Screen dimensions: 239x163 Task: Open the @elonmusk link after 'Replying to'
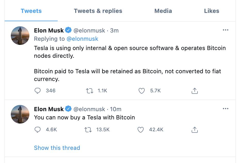coord(82,39)
